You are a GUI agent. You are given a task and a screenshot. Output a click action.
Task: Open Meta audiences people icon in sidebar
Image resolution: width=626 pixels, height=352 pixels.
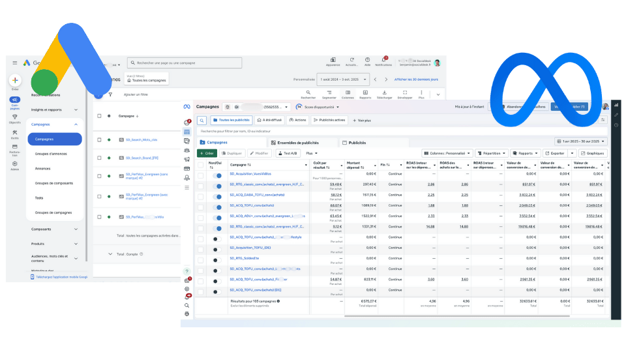pyautogui.click(x=187, y=151)
